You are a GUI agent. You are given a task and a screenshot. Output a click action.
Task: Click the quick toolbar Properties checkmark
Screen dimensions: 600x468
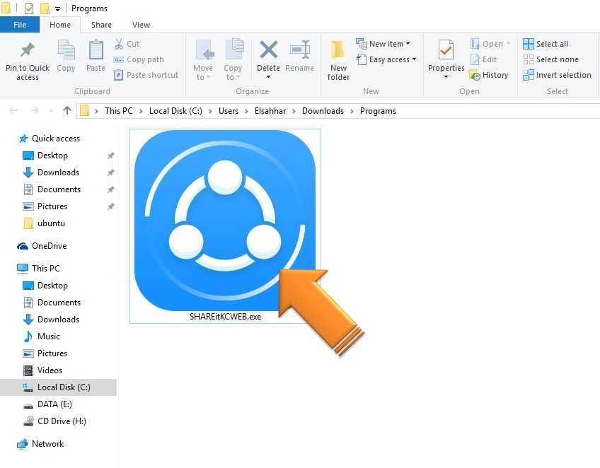tap(29, 8)
